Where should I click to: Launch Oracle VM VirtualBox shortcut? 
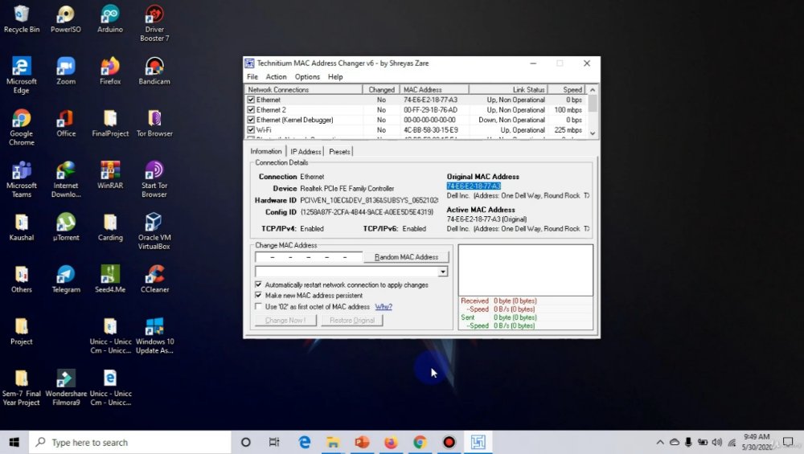click(x=154, y=231)
